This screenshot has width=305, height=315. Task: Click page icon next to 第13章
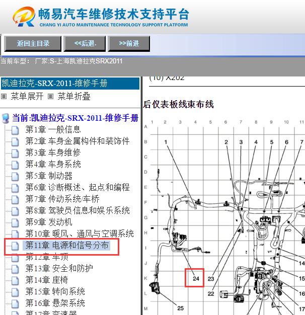click(x=15, y=269)
